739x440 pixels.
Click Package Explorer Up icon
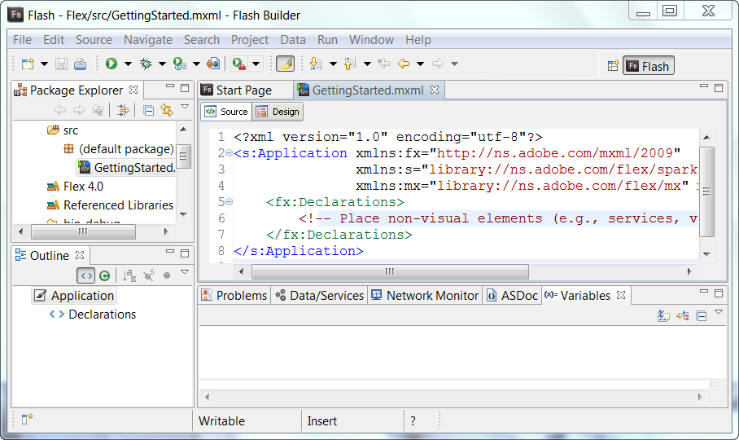click(x=98, y=110)
